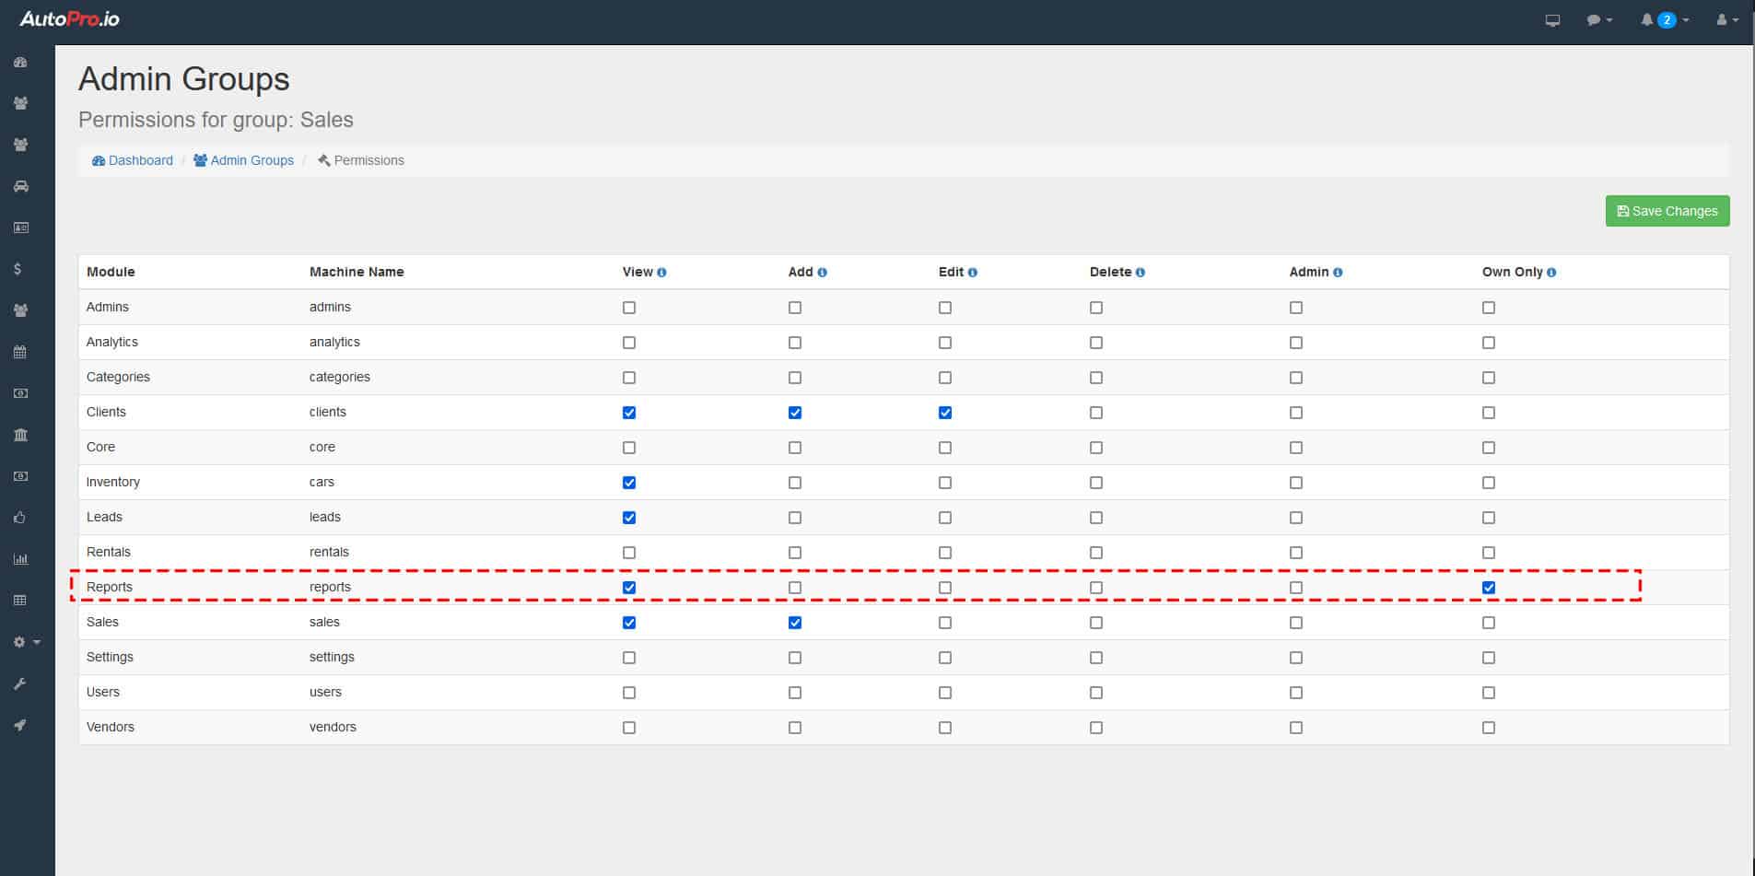Enable Delete permission for Categories
This screenshot has height=876, width=1755.
click(x=1096, y=378)
